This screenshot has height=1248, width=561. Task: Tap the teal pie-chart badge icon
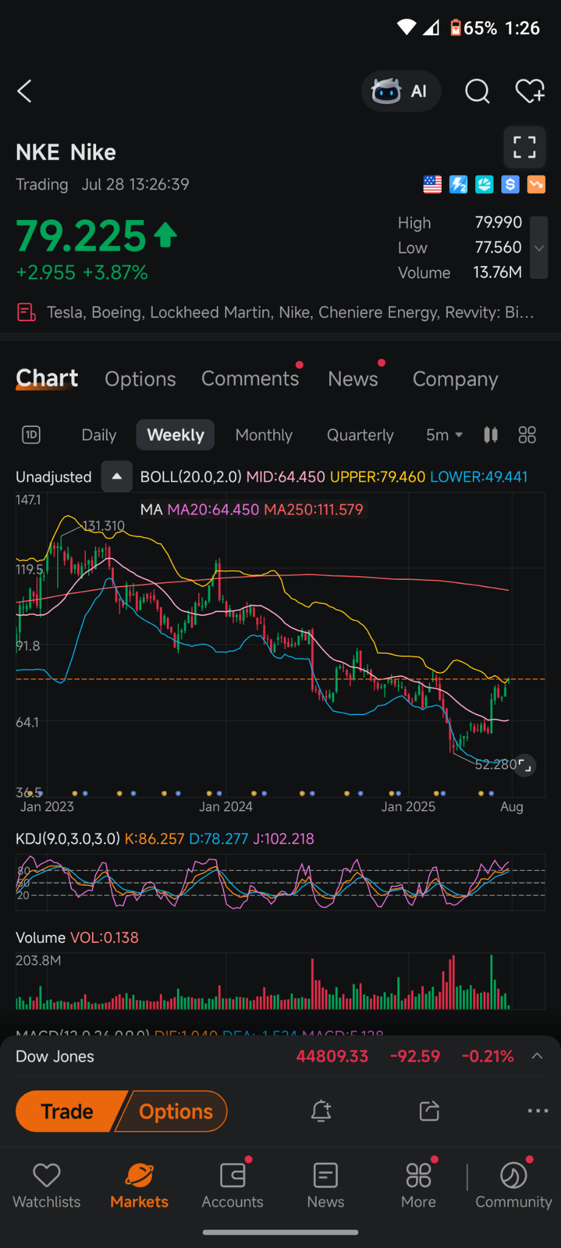coord(484,184)
